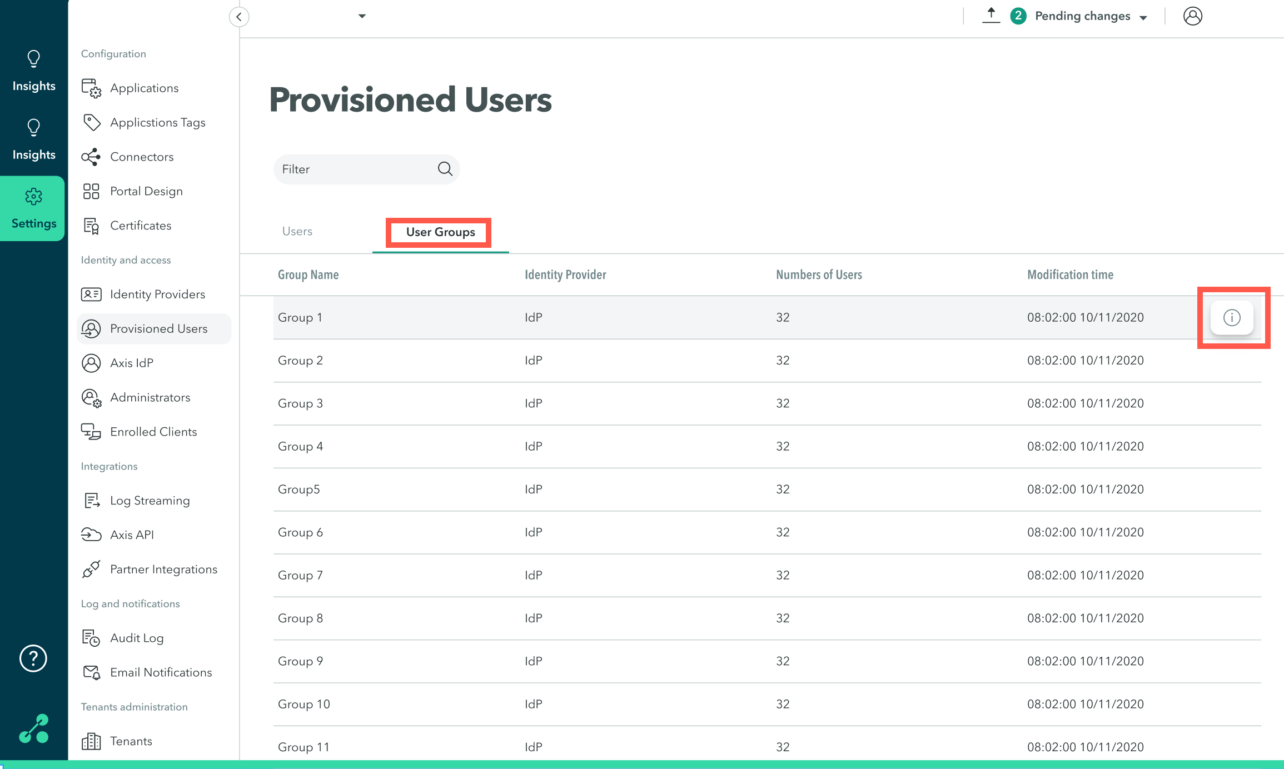
Task: Open Applications settings page
Action: click(145, 88)
